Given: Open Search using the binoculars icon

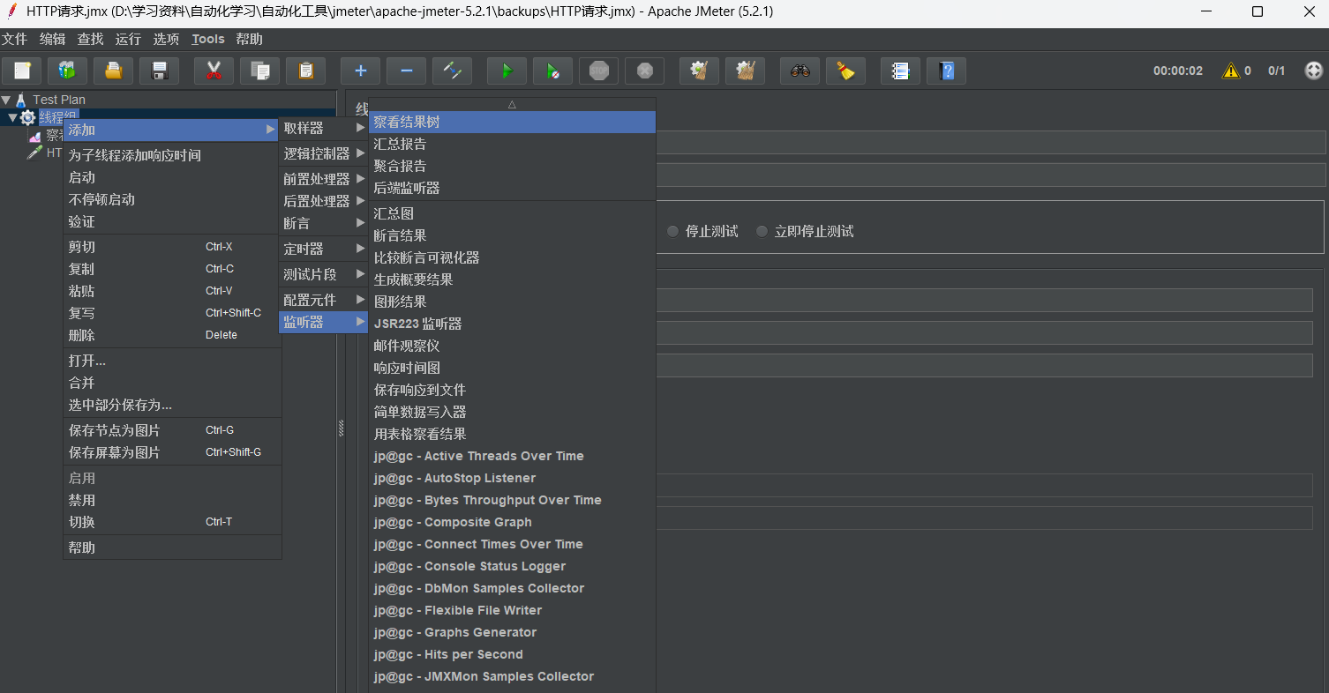Looking at the screenshot, I should coord(800,71).
